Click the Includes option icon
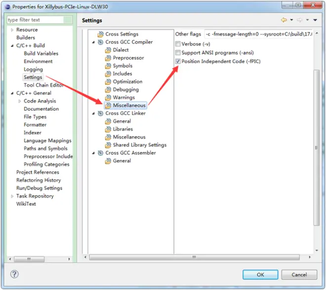Image resolution: width=326 pixels, height=290 pixels. 108,73
